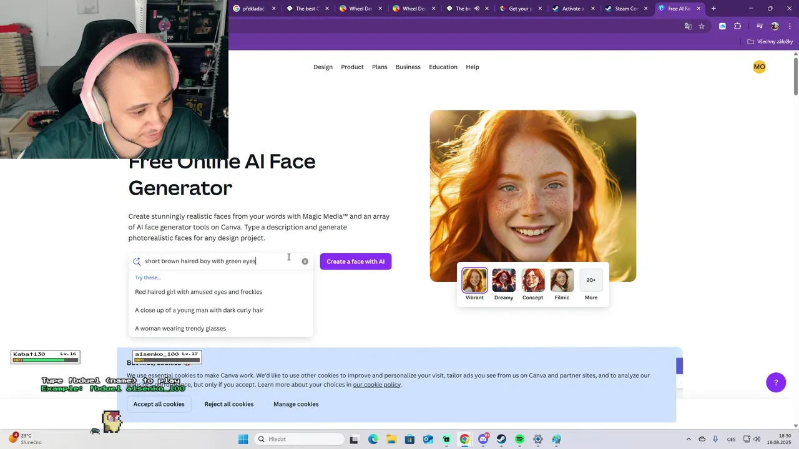The height and width of the screenshot is (449, 799).
Task: Click the blue cloud extension icon
Action: point(722,26)
